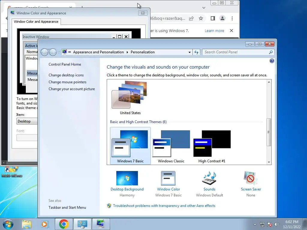Show hidden system tray icons
This screenshot has height=230, width=307.
coord(255,224)
